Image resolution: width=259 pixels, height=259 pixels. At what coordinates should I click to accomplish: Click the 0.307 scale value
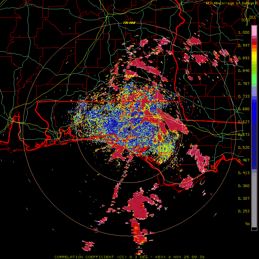(x=244, y=199)
